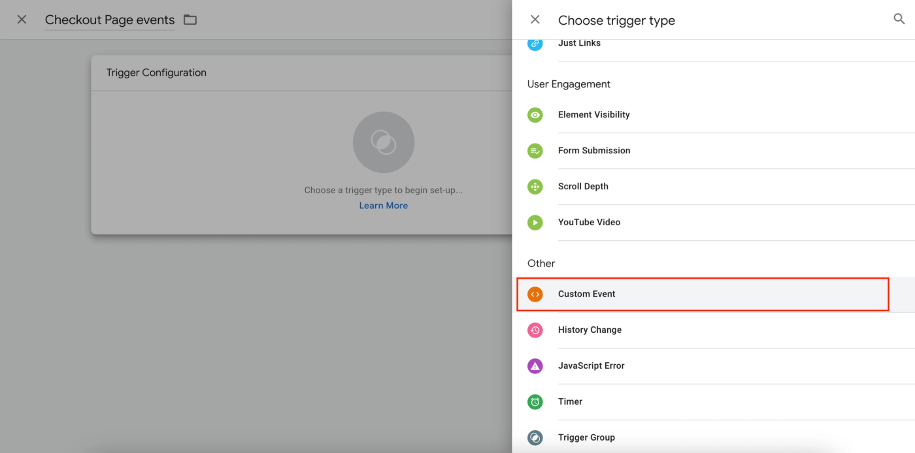Click the User Engagement section heading
The image size is (915, 453).
[x=569, y=84]
